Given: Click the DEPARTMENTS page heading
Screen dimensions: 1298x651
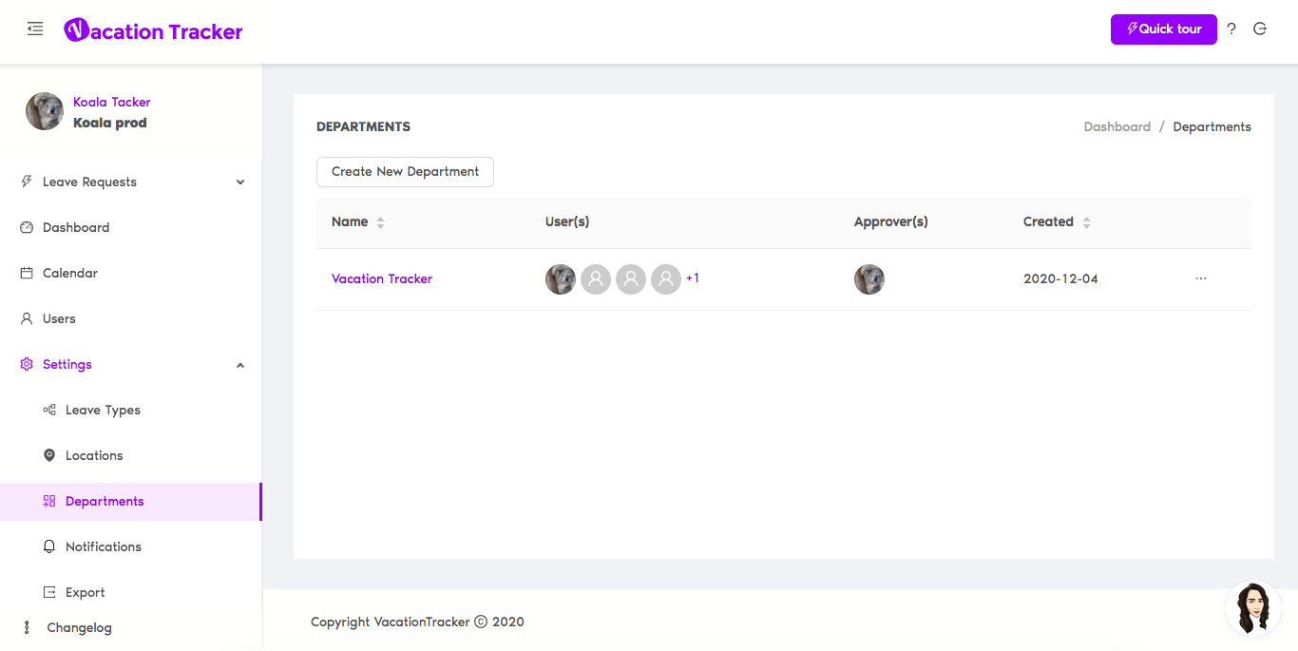Looking at the screenshot, I should (x=364, y=126).
